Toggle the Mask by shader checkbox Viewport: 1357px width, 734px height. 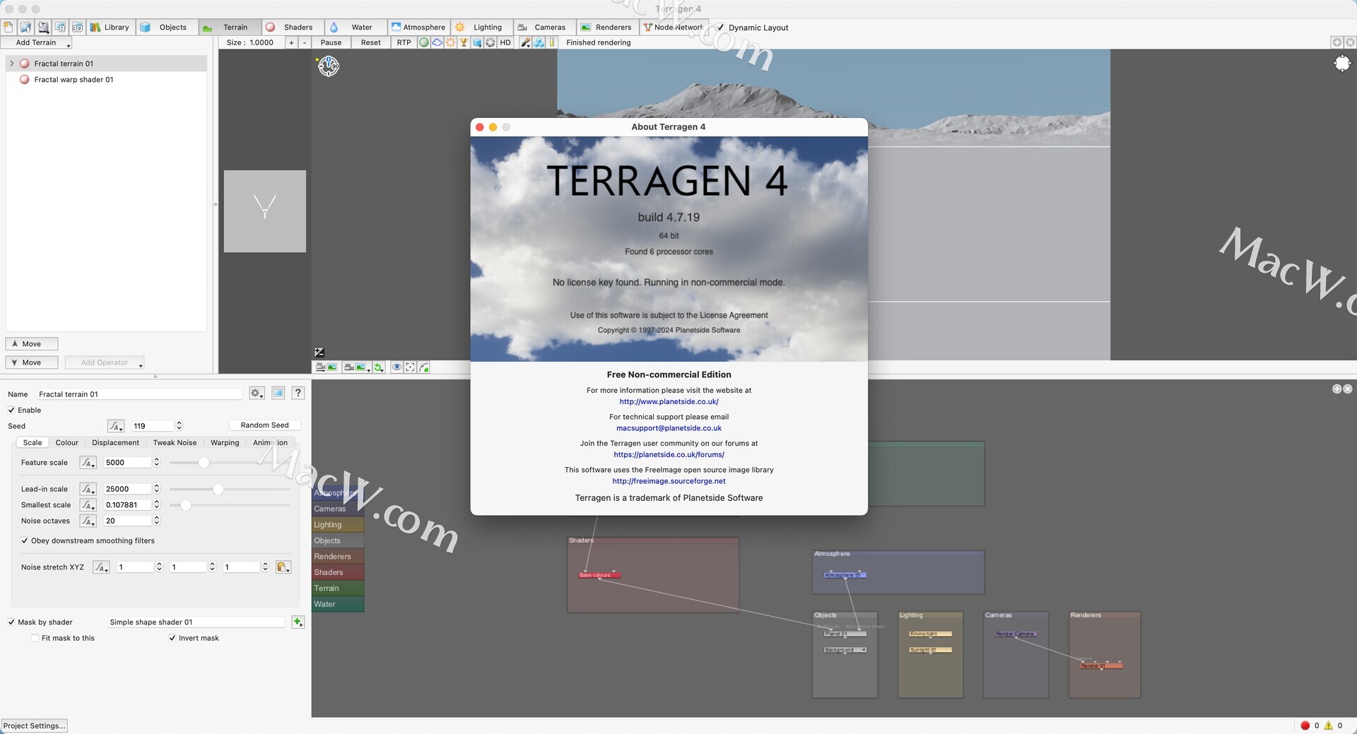(x=11, y=622)
